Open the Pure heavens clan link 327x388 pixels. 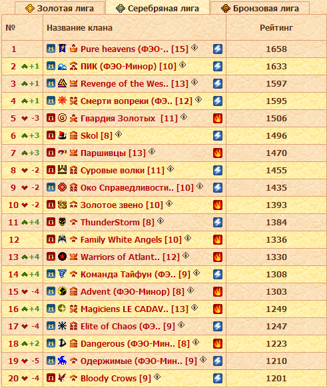coord(135,49)
